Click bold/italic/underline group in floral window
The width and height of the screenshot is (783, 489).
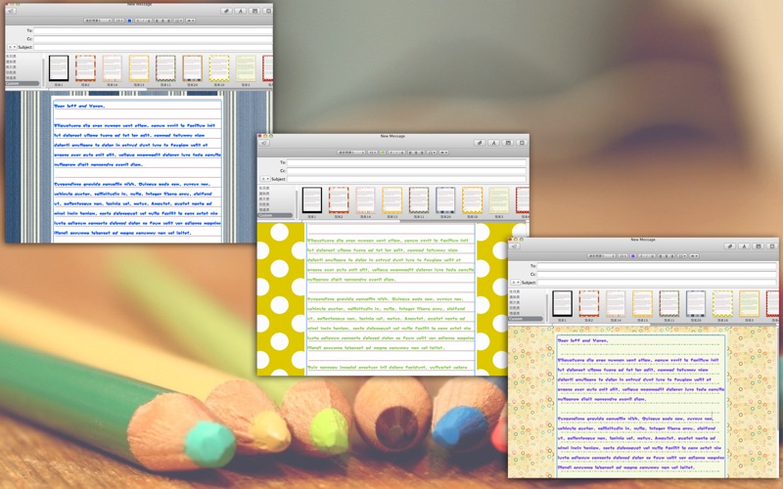[x=647, y=255]
